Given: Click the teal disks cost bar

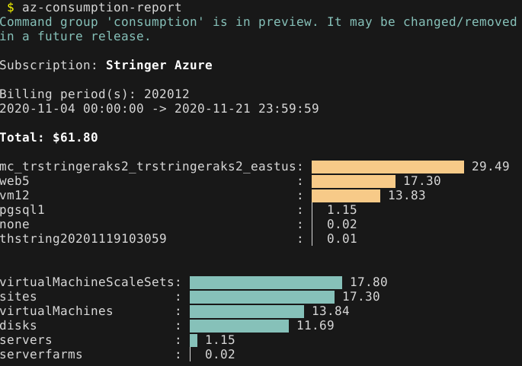Looking at the screenshot, I should pos(239,326).
